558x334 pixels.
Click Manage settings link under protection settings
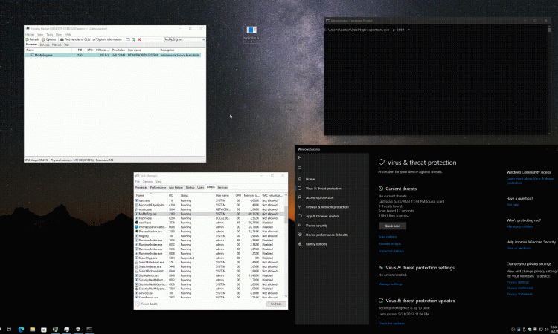(x=391, y=284)
